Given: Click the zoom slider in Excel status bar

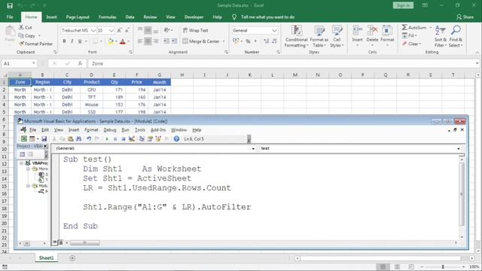Looking at the screenshot, I should [443, 266].
